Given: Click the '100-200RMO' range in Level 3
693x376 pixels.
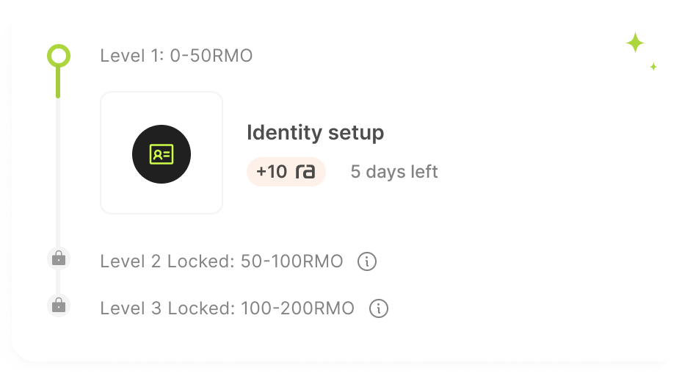Looking at the screenshot, I should [297, 308].
